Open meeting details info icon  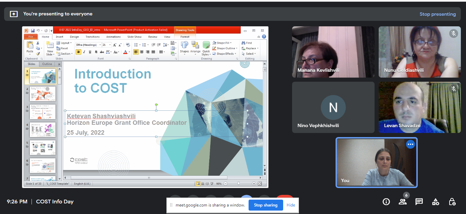tap(386, 202)
